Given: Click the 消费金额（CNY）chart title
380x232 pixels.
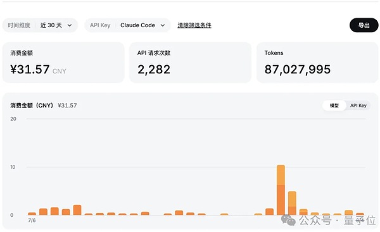Looking at the screenshot, I should (x=32, y=106).
